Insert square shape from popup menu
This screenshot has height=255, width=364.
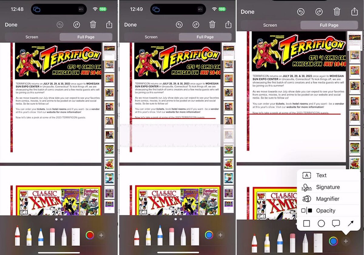coord(307,224)
